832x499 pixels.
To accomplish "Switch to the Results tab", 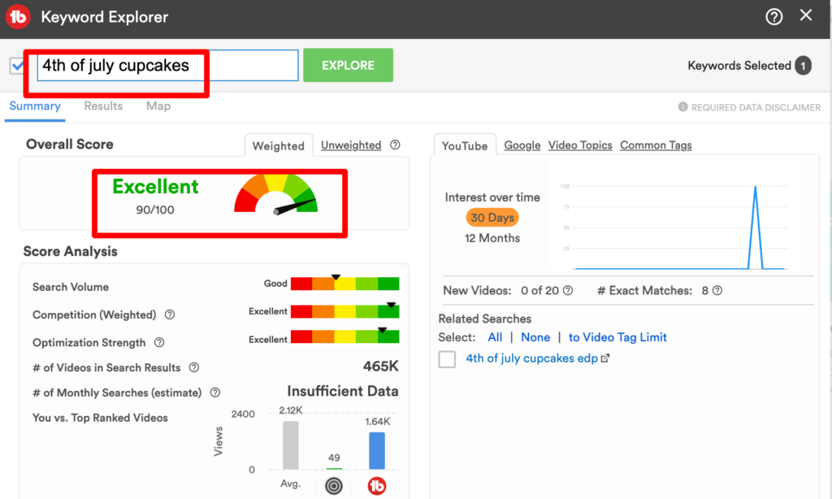I will tap(103, 106).
